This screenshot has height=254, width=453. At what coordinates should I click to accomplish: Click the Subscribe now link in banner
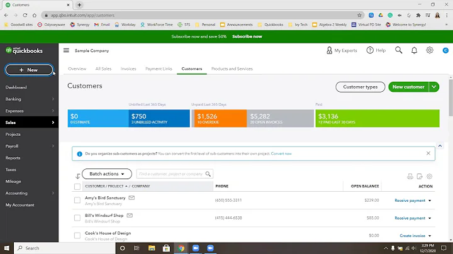point(247,36)
